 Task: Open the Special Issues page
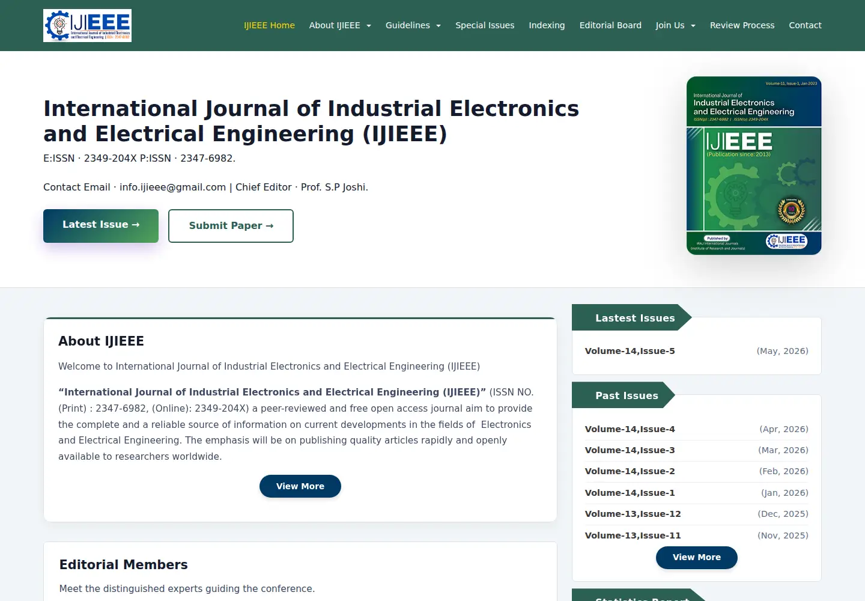485,25
